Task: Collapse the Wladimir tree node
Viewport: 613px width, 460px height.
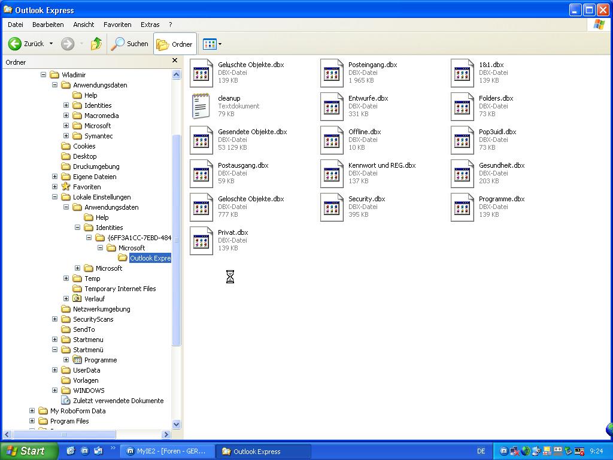Action: tap(43, 74)
